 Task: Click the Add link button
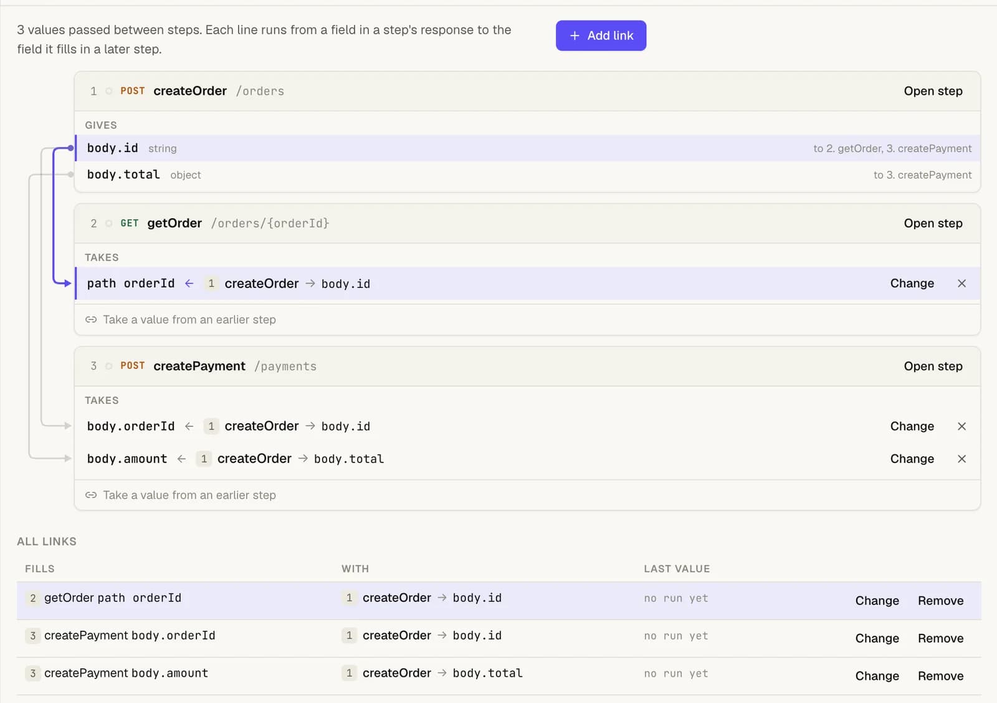tap(601, 36)
